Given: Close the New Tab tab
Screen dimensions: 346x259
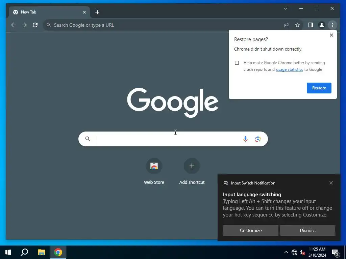Looking at the screenshot, I should 84,12.
